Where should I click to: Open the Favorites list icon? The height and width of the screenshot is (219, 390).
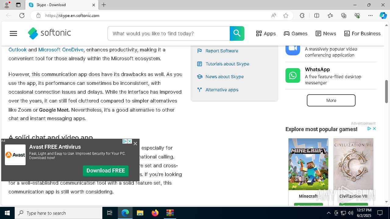click(x=330, y=16)
